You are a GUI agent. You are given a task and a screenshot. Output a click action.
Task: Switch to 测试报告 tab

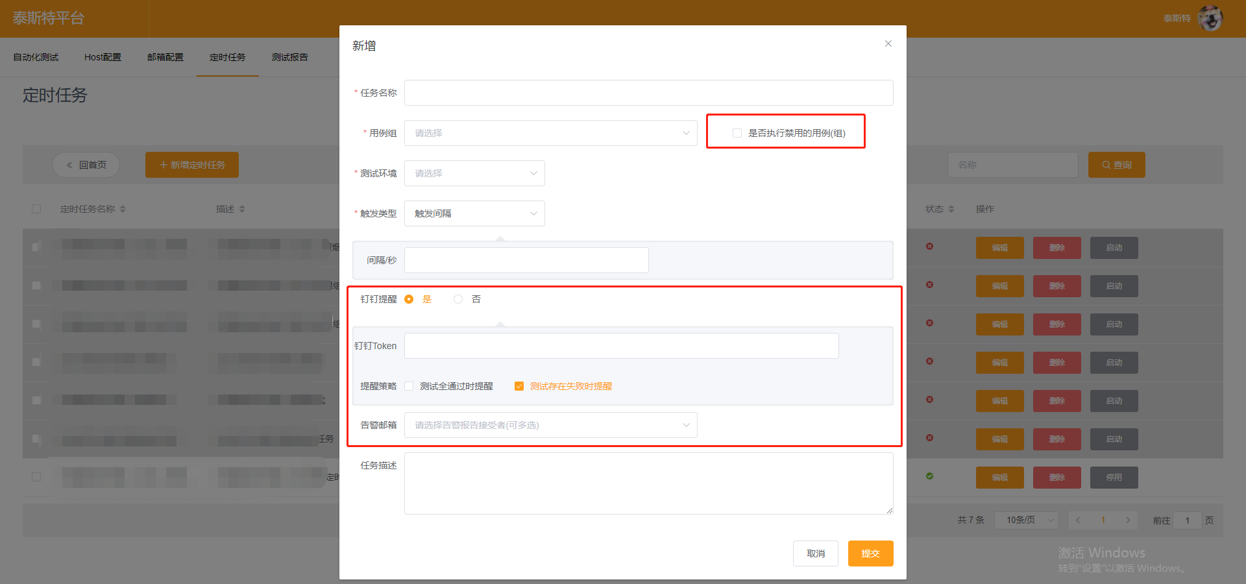pos(290,57)
